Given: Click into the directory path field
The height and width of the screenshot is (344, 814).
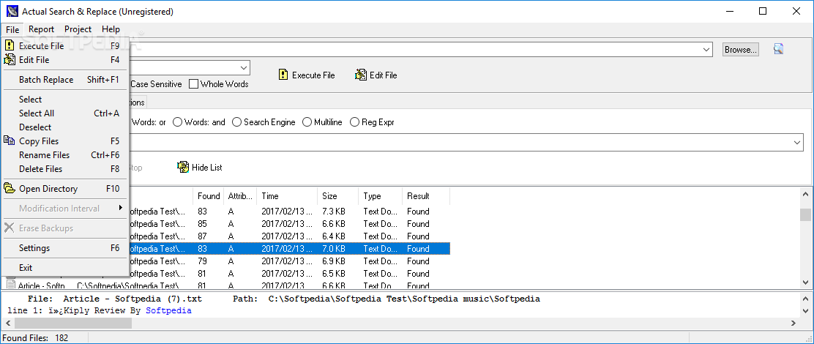Looking at the screenshot, I should (415, 50).
